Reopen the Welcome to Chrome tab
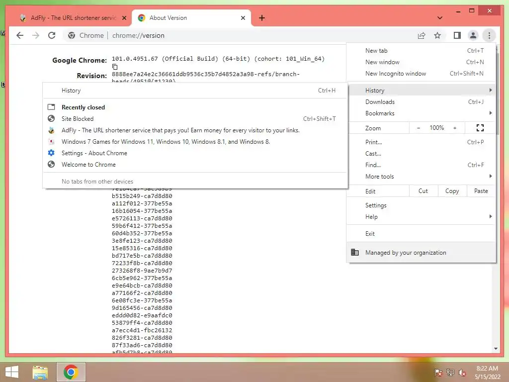Image resolution: width=509 pixels, height=382 pixels. pos(195,164)
